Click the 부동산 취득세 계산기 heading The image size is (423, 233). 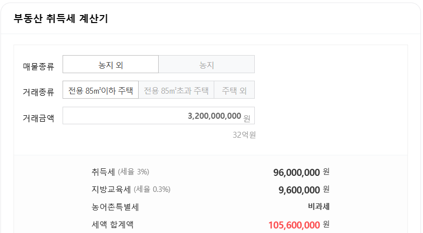[61, 19]
